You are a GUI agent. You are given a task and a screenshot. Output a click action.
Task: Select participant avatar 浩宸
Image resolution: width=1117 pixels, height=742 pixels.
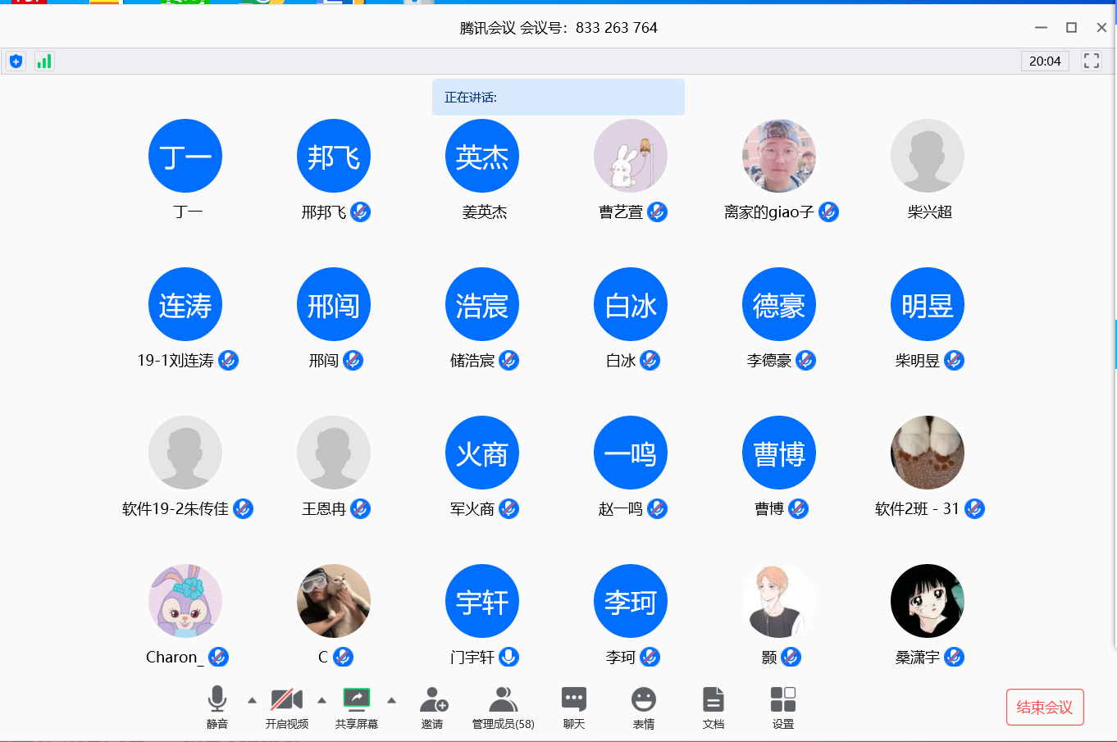482,304
